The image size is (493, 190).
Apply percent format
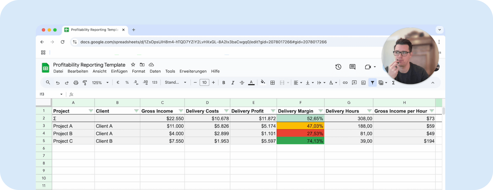127,83
